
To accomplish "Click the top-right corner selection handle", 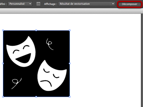I will [x=69, y=30].
